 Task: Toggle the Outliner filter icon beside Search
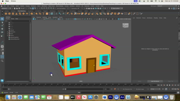(x=6, y=21)
